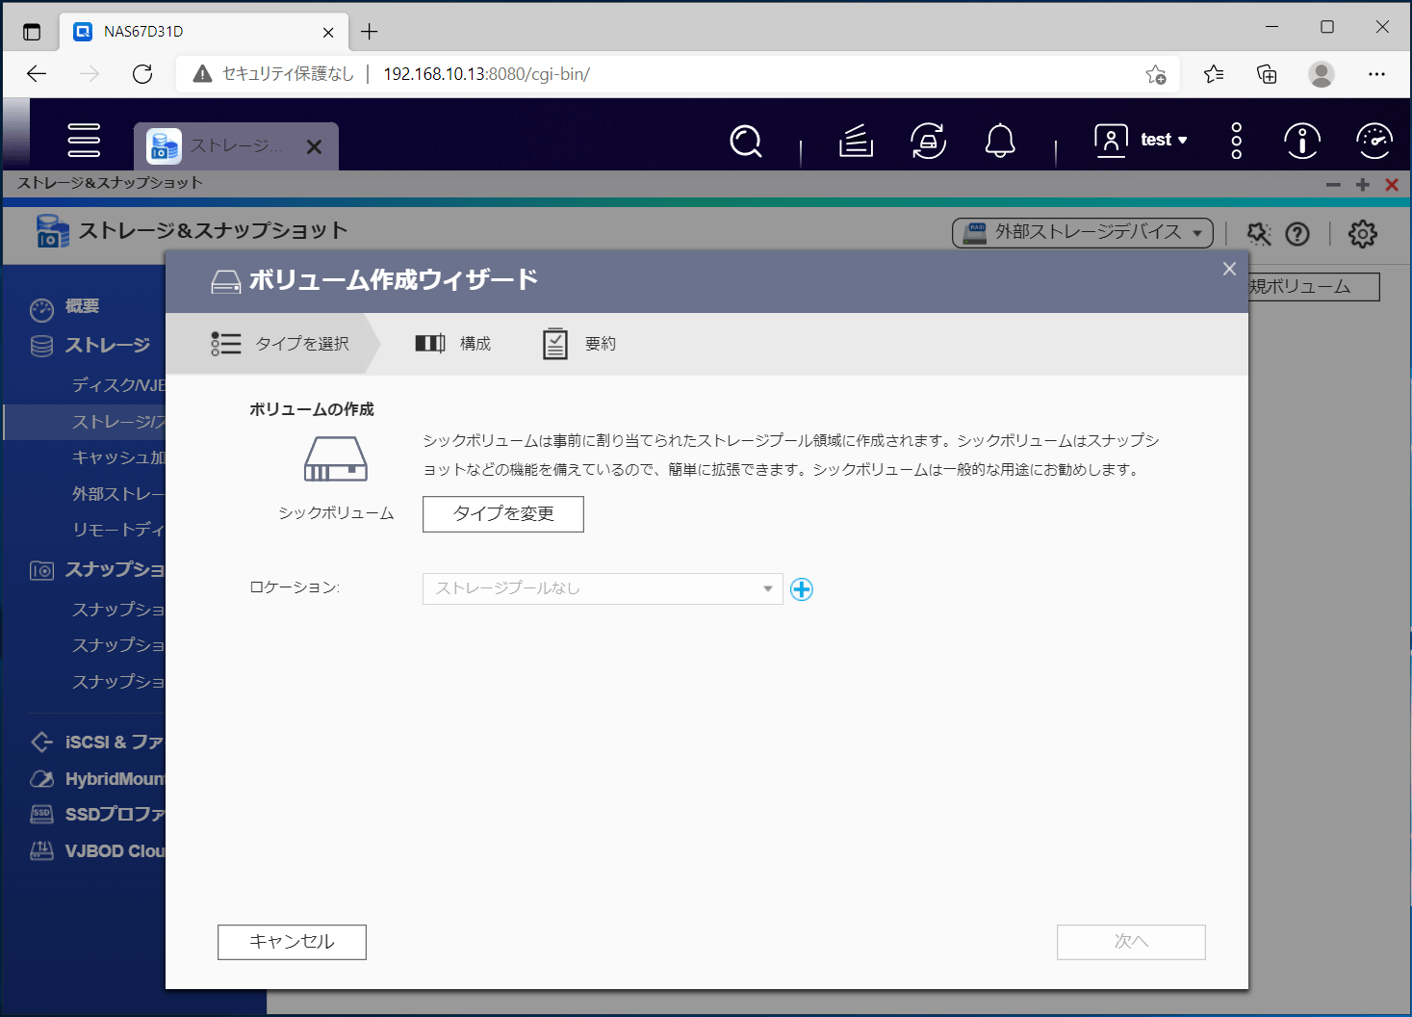
Task: Open the browser settings and more menu
Action: [1376, 74]
